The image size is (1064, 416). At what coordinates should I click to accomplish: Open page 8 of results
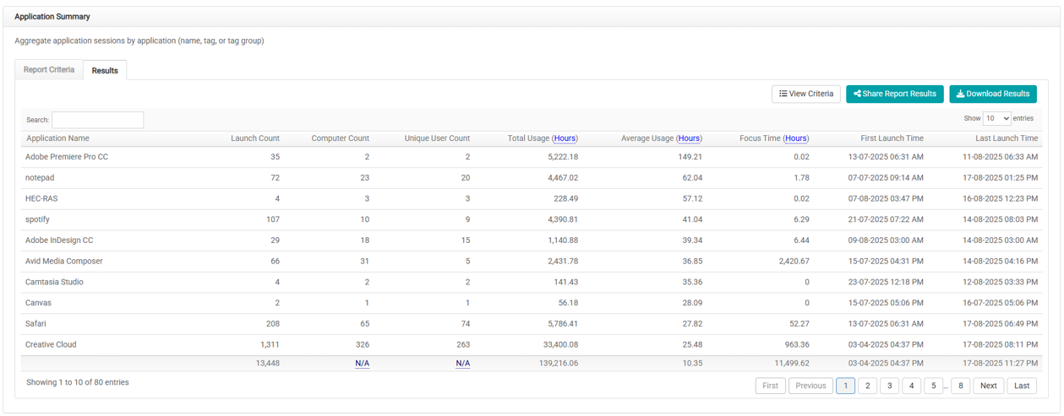point(960,386)
